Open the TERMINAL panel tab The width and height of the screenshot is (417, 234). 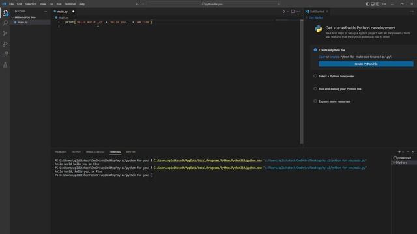tap(115, 152)
